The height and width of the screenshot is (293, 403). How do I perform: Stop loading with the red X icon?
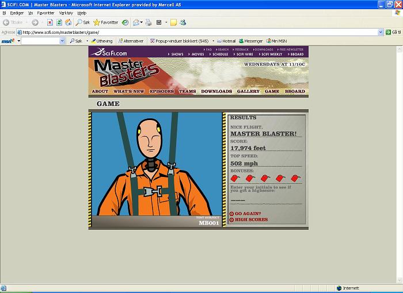pos(50,22)
